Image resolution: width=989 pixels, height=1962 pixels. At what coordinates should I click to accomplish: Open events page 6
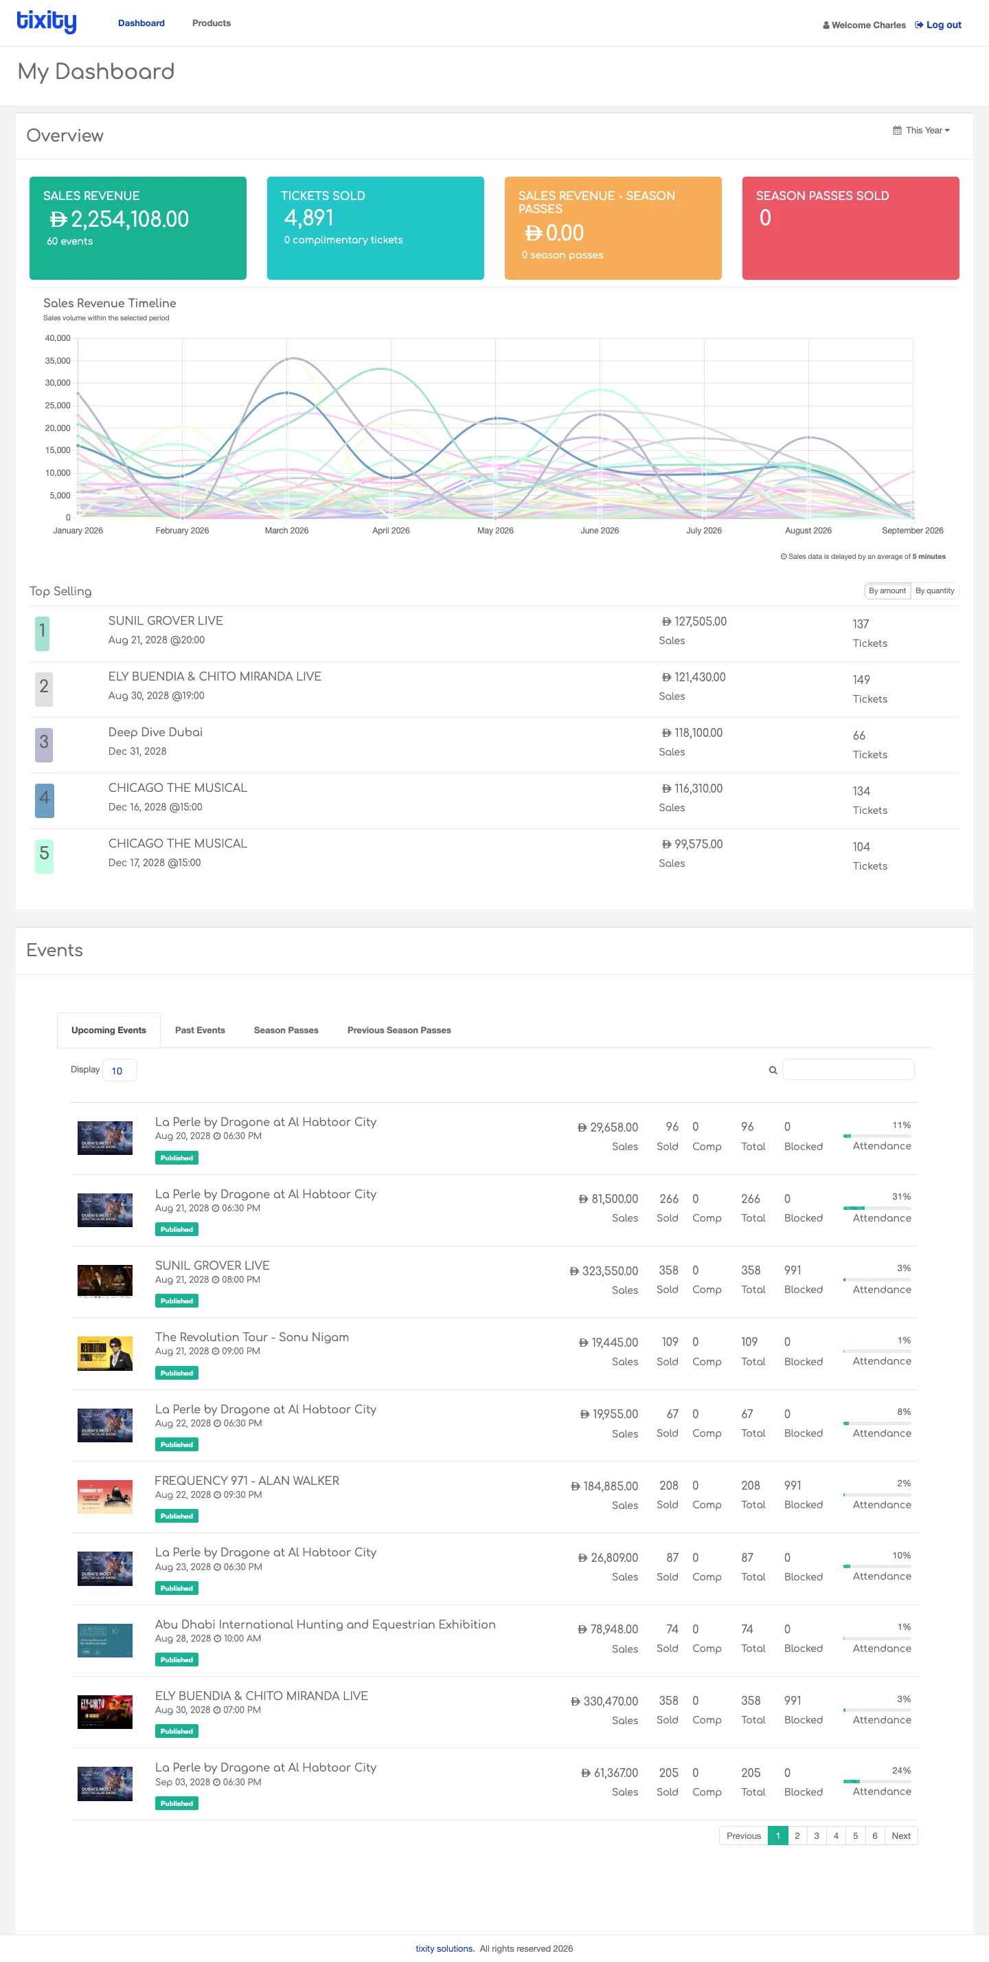875,1836
